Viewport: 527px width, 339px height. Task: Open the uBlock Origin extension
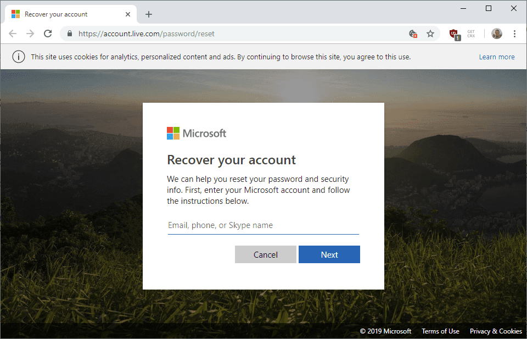click(x=454, y=34)
